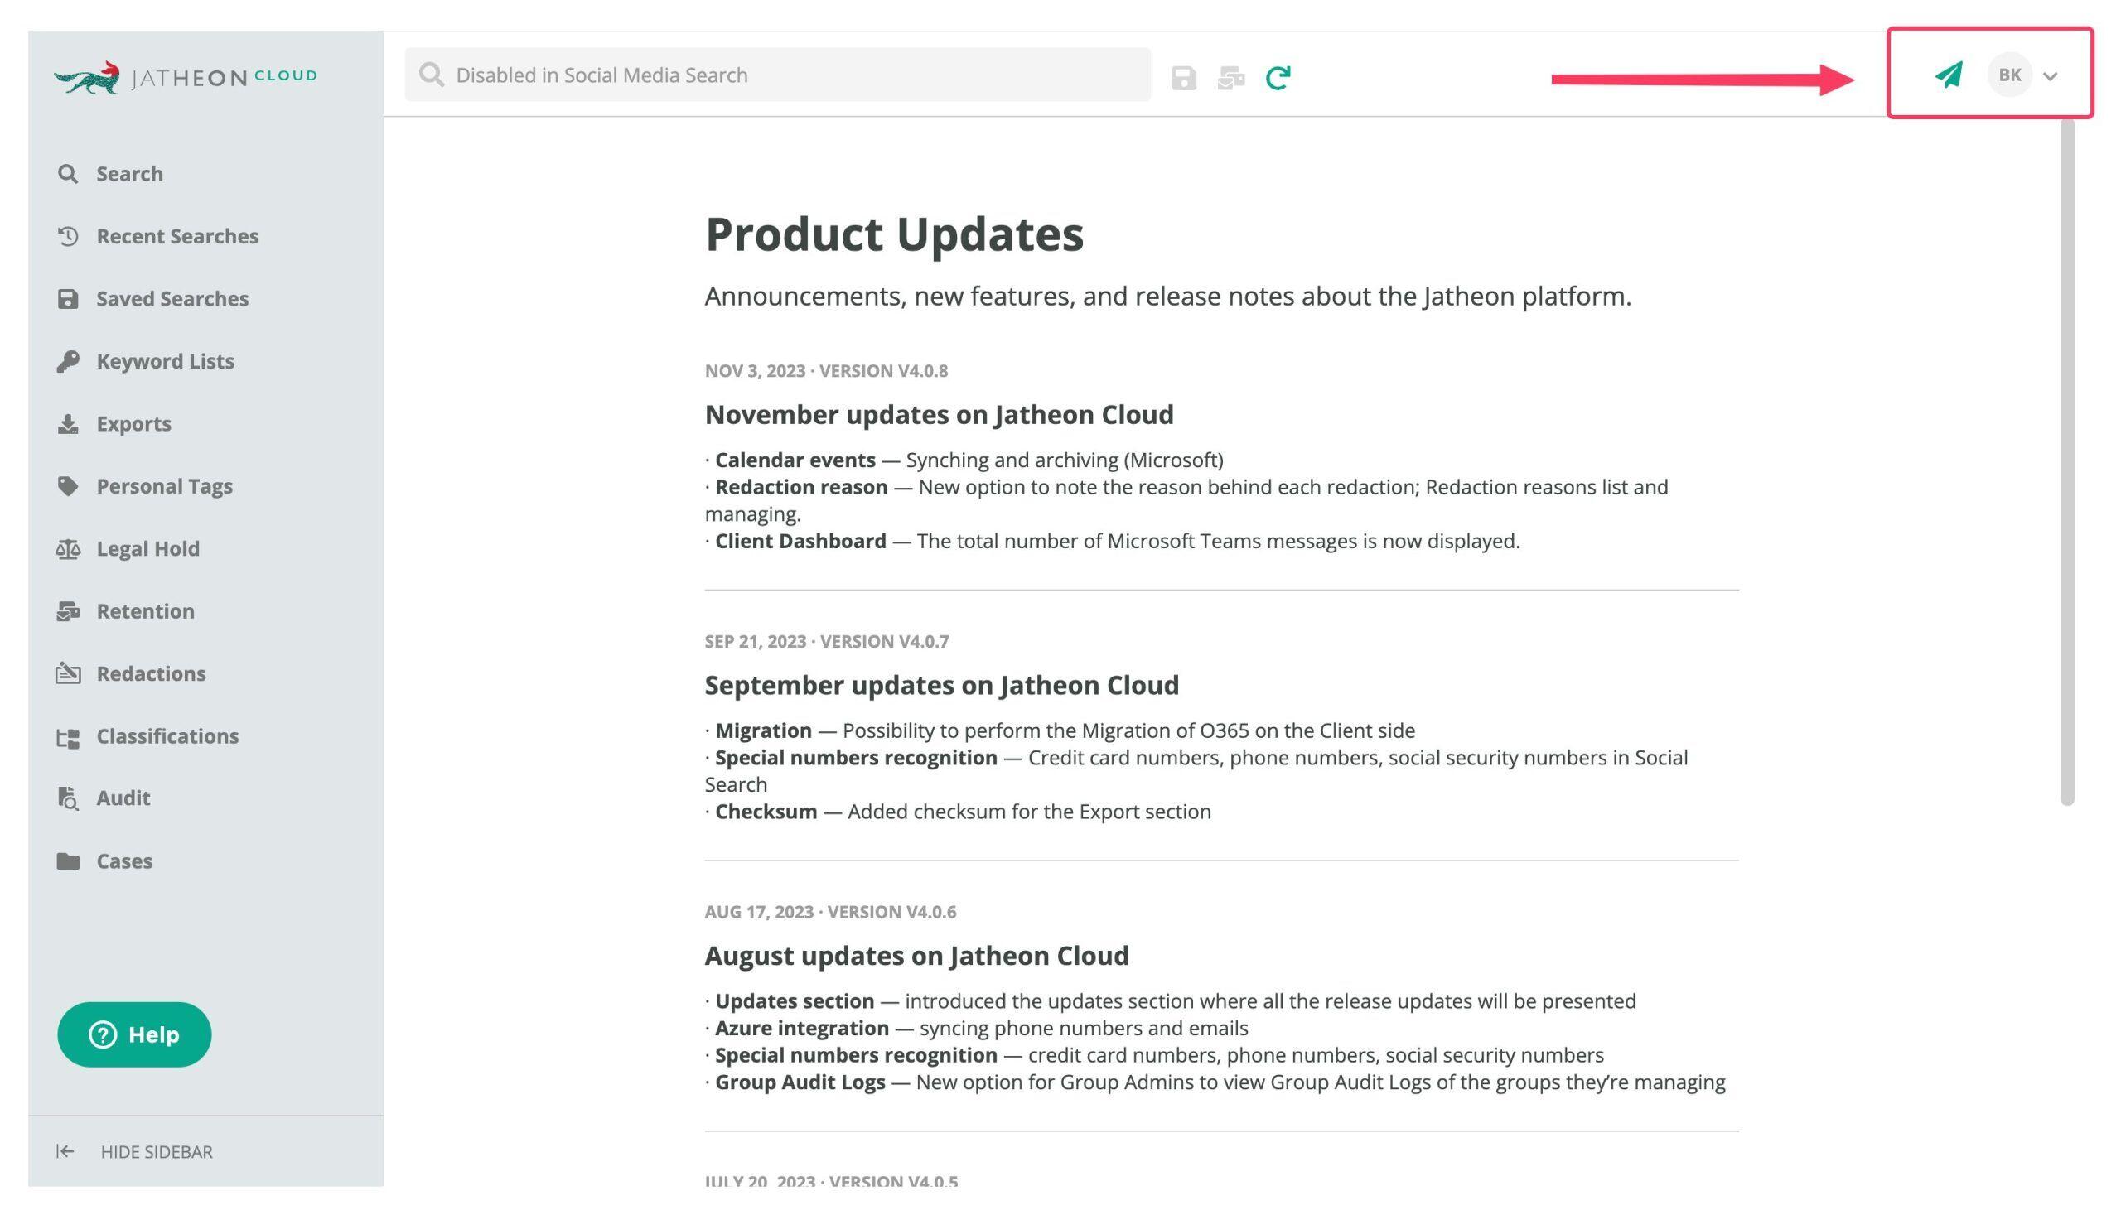Click the Recent Searches history icon
Screen dimensions: 2121x1215
pyautogui.click(x=68, y=236)
